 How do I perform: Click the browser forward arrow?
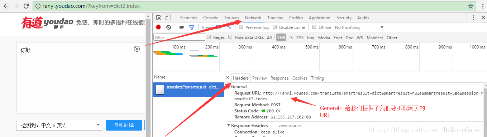pyautogui.click(x=16, y=6)
